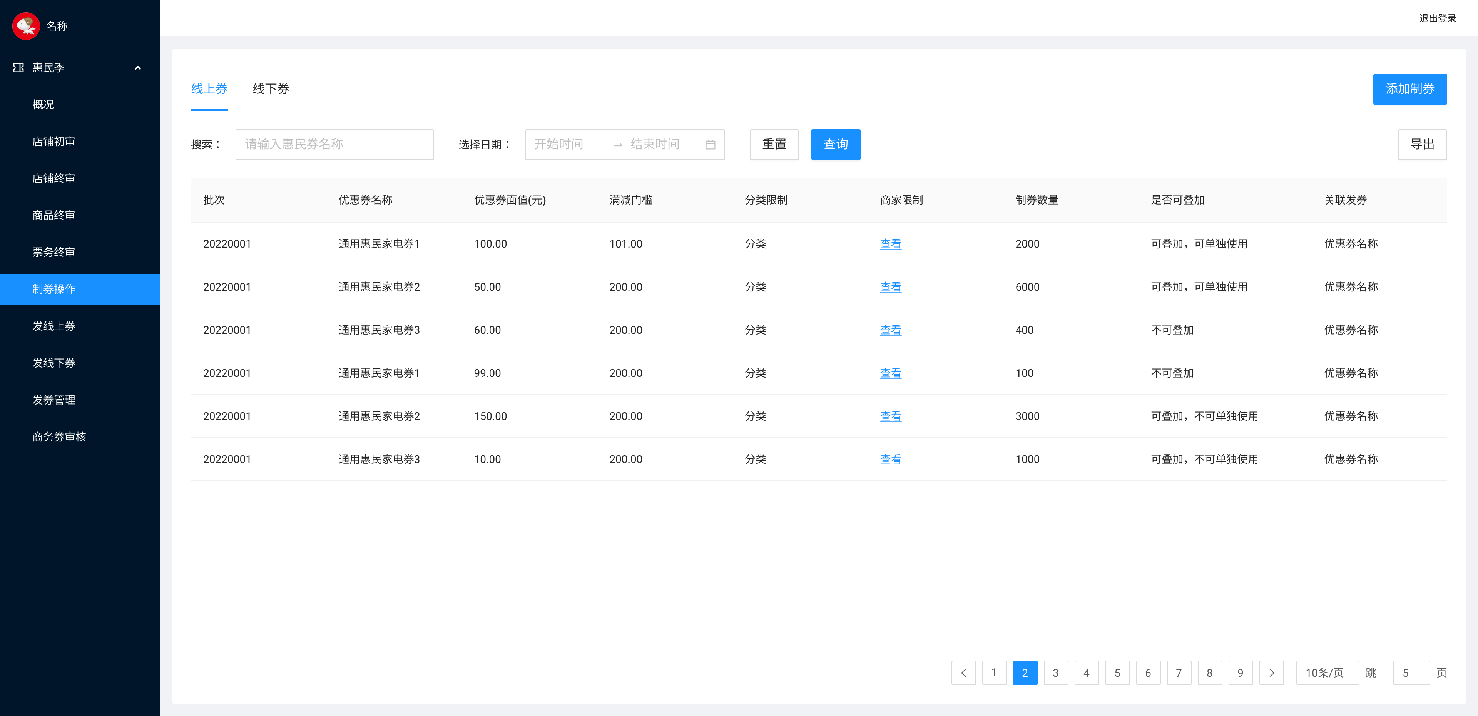Click 可叠加，不可单独使用 in 3000 row
The height and width of the screenshot is (716, 1478).
[1204, 416]
